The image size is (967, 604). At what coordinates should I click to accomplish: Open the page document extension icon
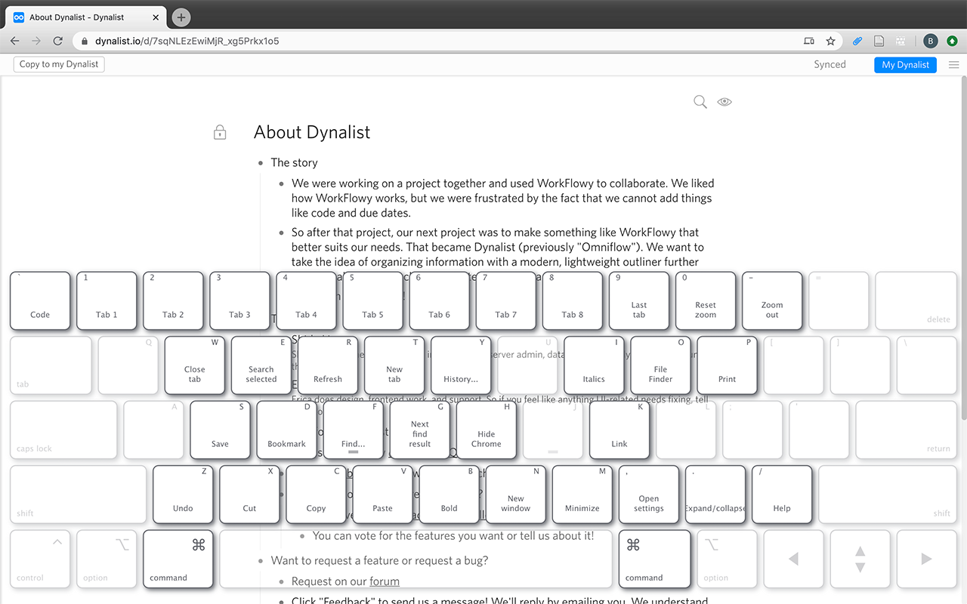click(x=879, y=41)
